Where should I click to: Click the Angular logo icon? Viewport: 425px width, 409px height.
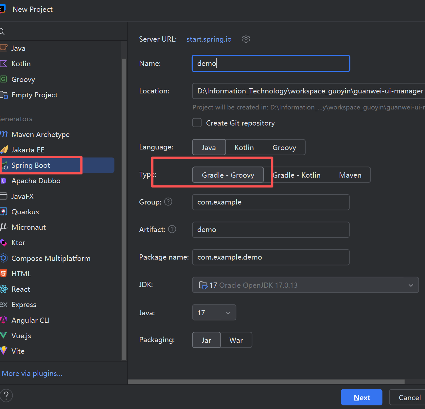[x=4, y=320]
